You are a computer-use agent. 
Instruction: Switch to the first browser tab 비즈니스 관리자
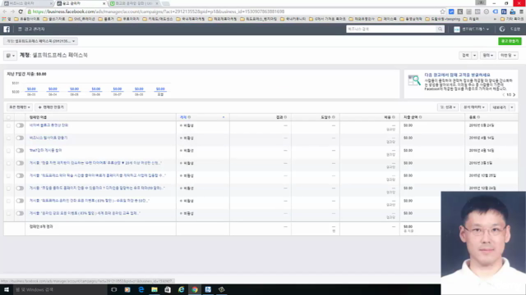coord(26,3)
